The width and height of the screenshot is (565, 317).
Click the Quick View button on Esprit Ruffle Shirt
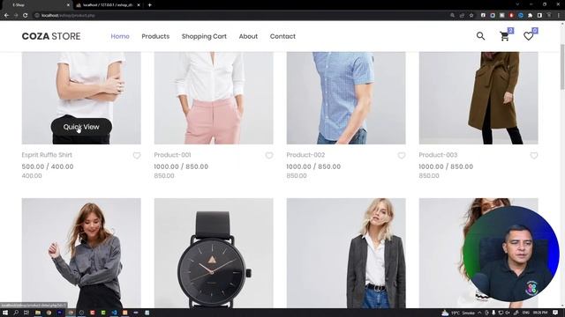(81, 127)
